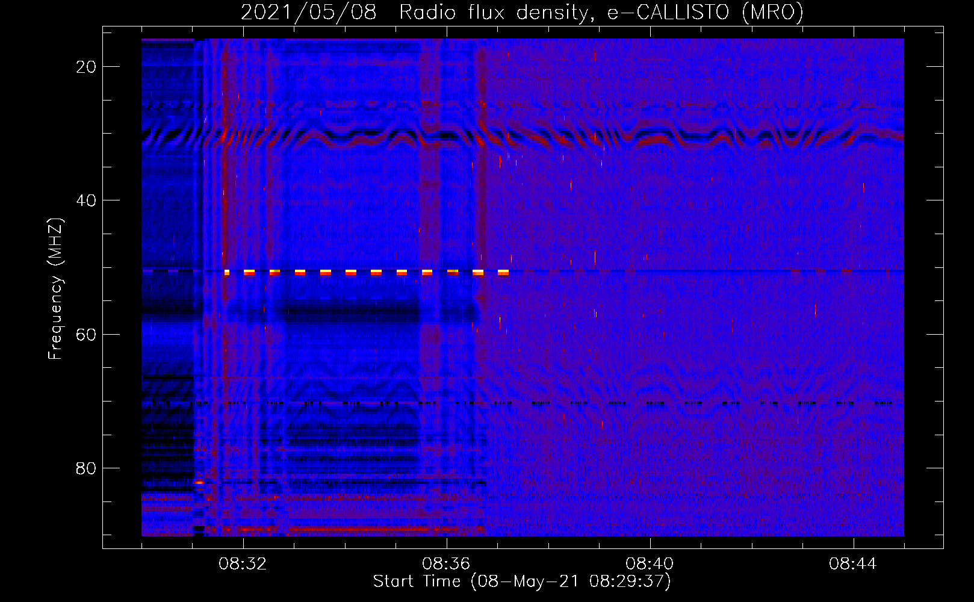The height and width of the screenshot is (602, 974).
Task: Click the 80 frequency tick label
Action: point(86,468)
